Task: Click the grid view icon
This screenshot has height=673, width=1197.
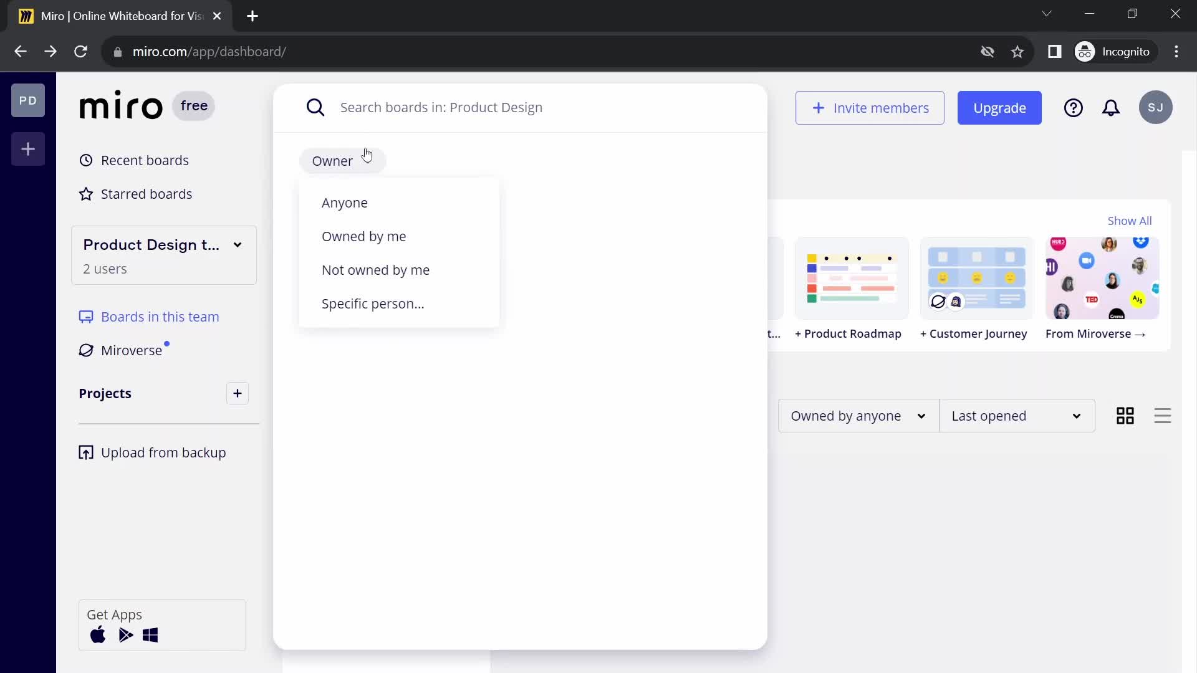Action: pos(1125,416)
